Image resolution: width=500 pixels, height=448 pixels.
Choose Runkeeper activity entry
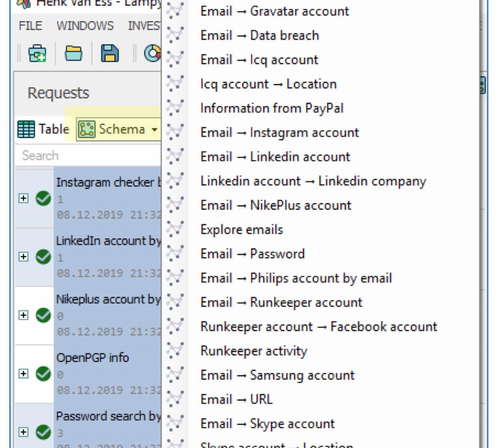[254, 351]
